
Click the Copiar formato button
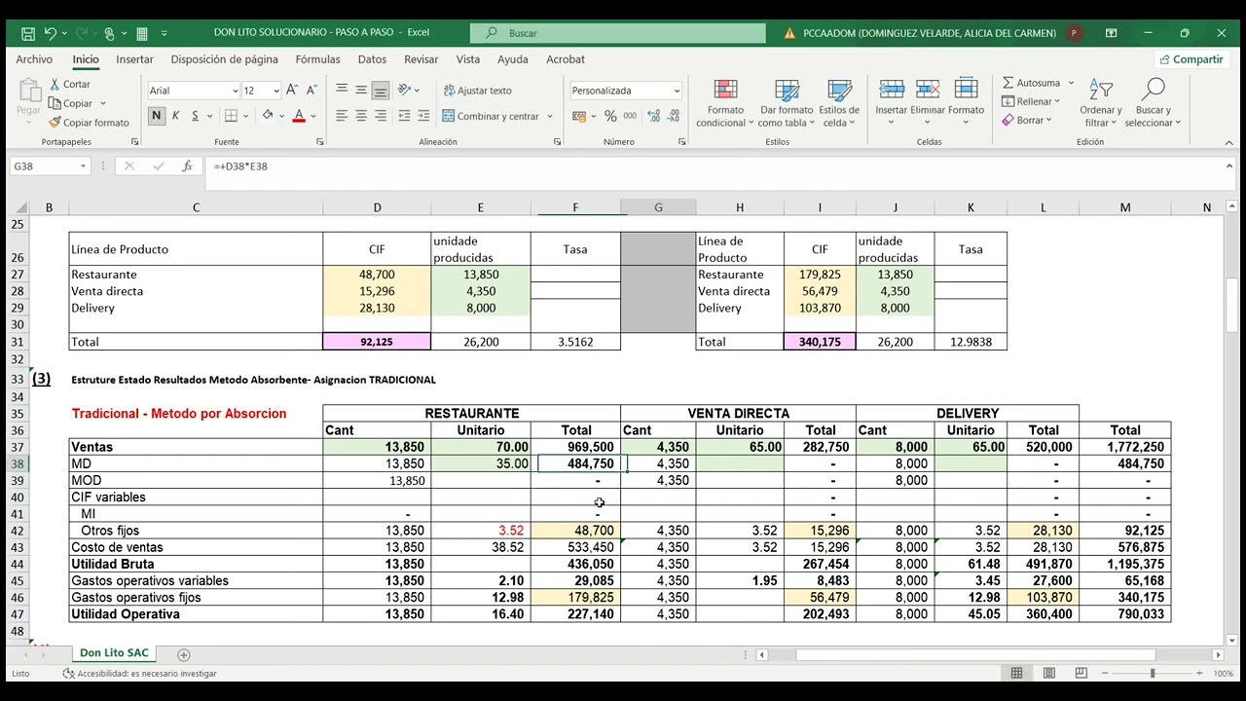tap(88, 123)
